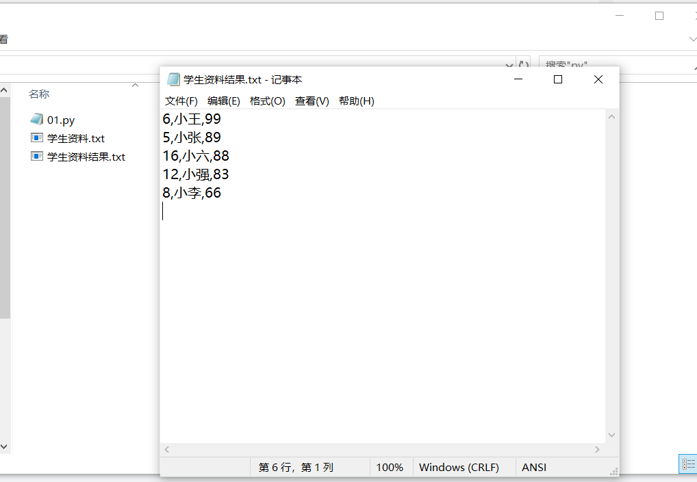Switch Explorer to details view icon
Viewport: 697px width, 482px height.
click(688, 464)
